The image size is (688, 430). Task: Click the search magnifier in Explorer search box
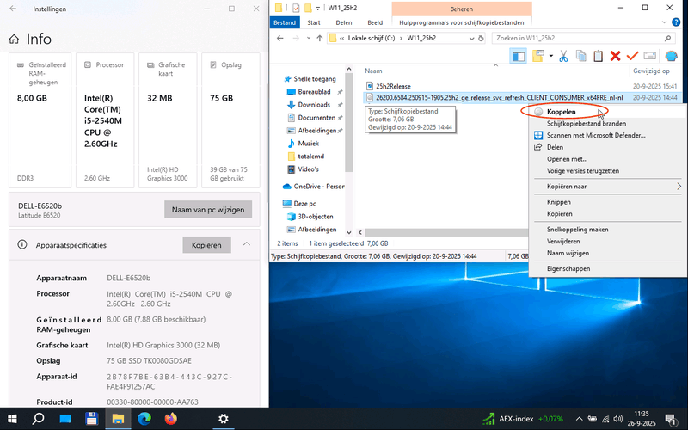click(668, 38)
